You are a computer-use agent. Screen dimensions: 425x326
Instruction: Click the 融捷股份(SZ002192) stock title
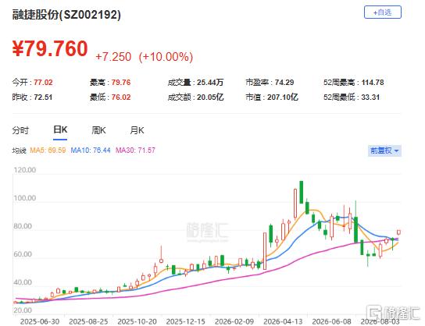(66, 15)
